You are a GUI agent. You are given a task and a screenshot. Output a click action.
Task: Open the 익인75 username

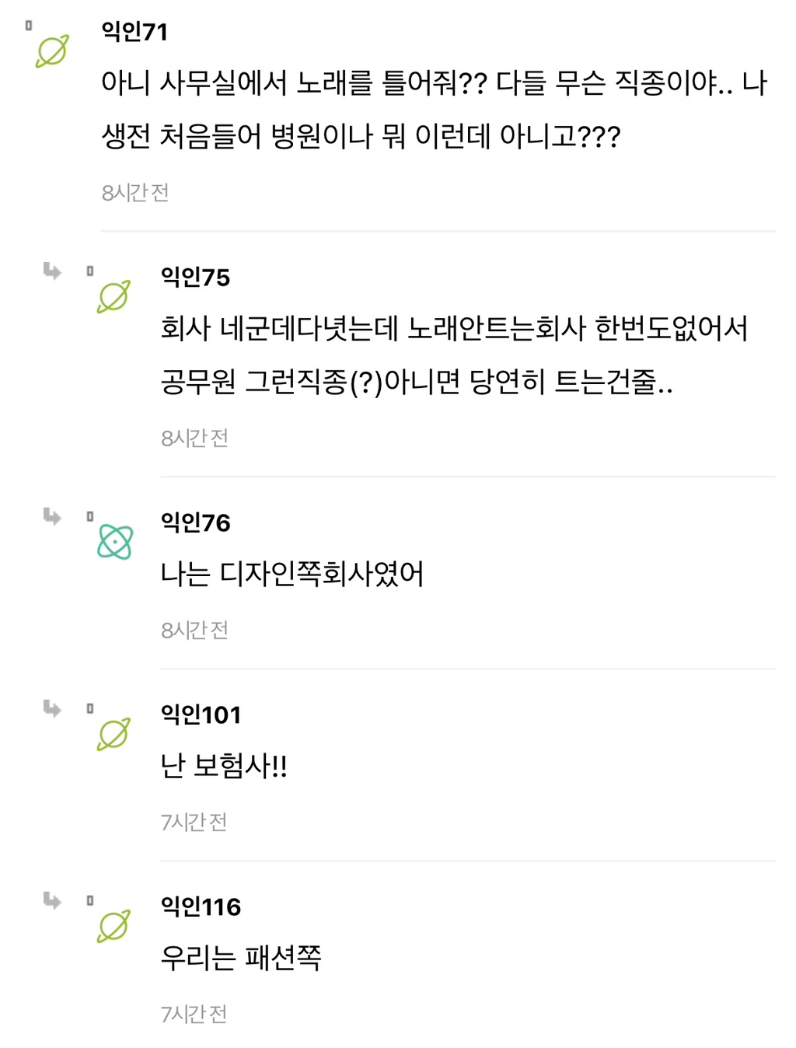click(195, 278)
